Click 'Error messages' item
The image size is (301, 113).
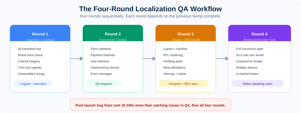100,74
